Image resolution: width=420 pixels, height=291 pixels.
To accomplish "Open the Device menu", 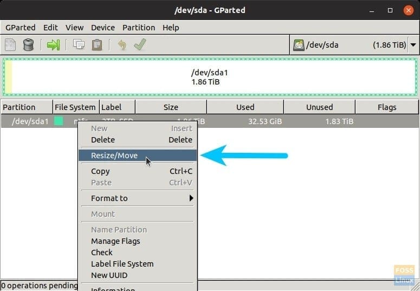I will pos(103,28).
